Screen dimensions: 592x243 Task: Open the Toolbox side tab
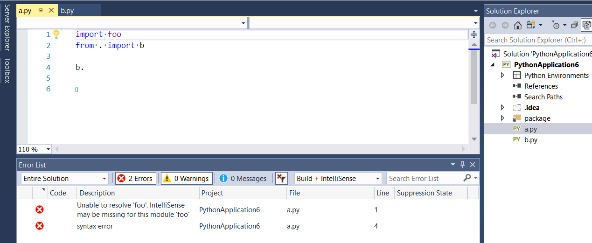point(7,70)
